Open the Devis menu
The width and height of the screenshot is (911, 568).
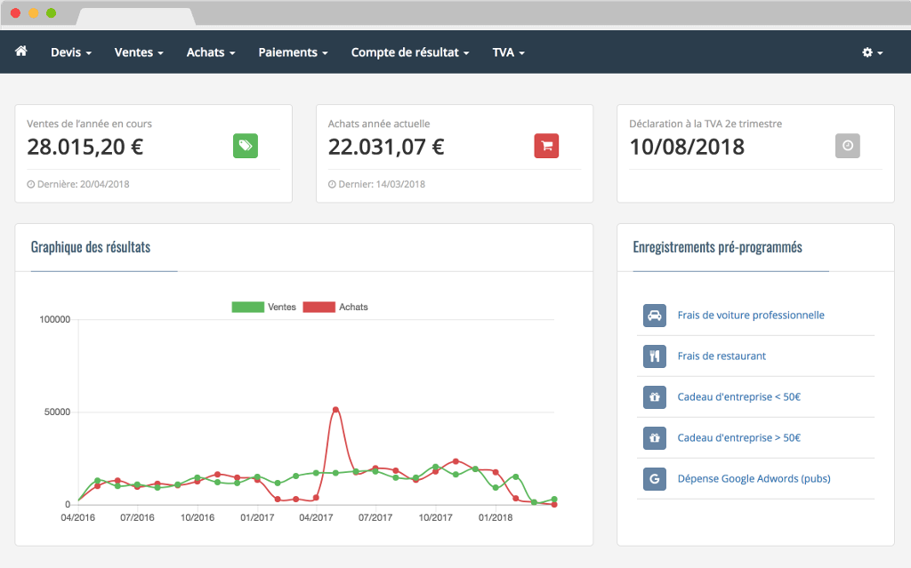pos(71,52)
